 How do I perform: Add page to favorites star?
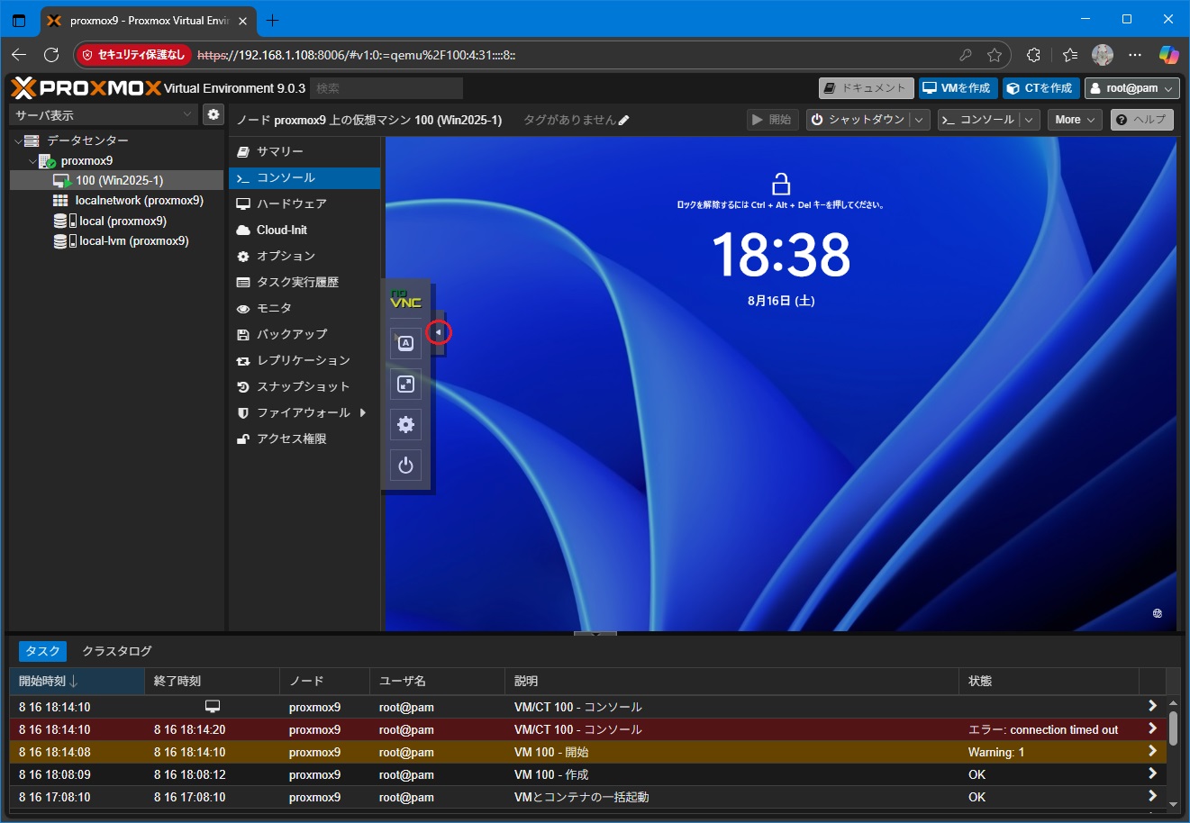click(x=995, y=55)
